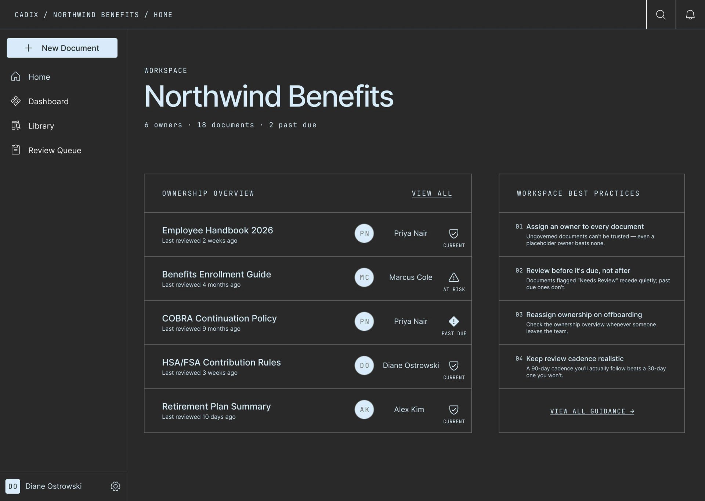This screenshot has width=705, height=501.
Task: Click DO avatar on HSA/FSA row
Action: 364,366
